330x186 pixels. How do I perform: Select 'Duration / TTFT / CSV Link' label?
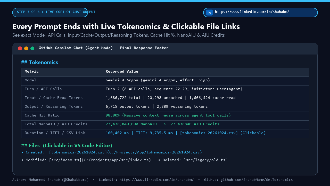(x=55, y=133)
